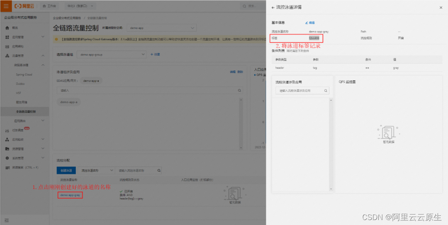Click the search icon in 流控泳道涉及应用 field
Image resolution: width=448 pixels, height=225 pixels.
(326, 90)
